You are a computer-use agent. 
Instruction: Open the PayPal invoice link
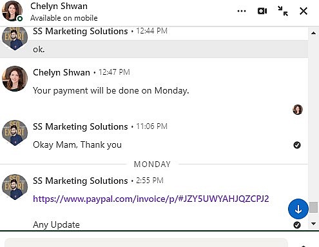pos(151,199)
